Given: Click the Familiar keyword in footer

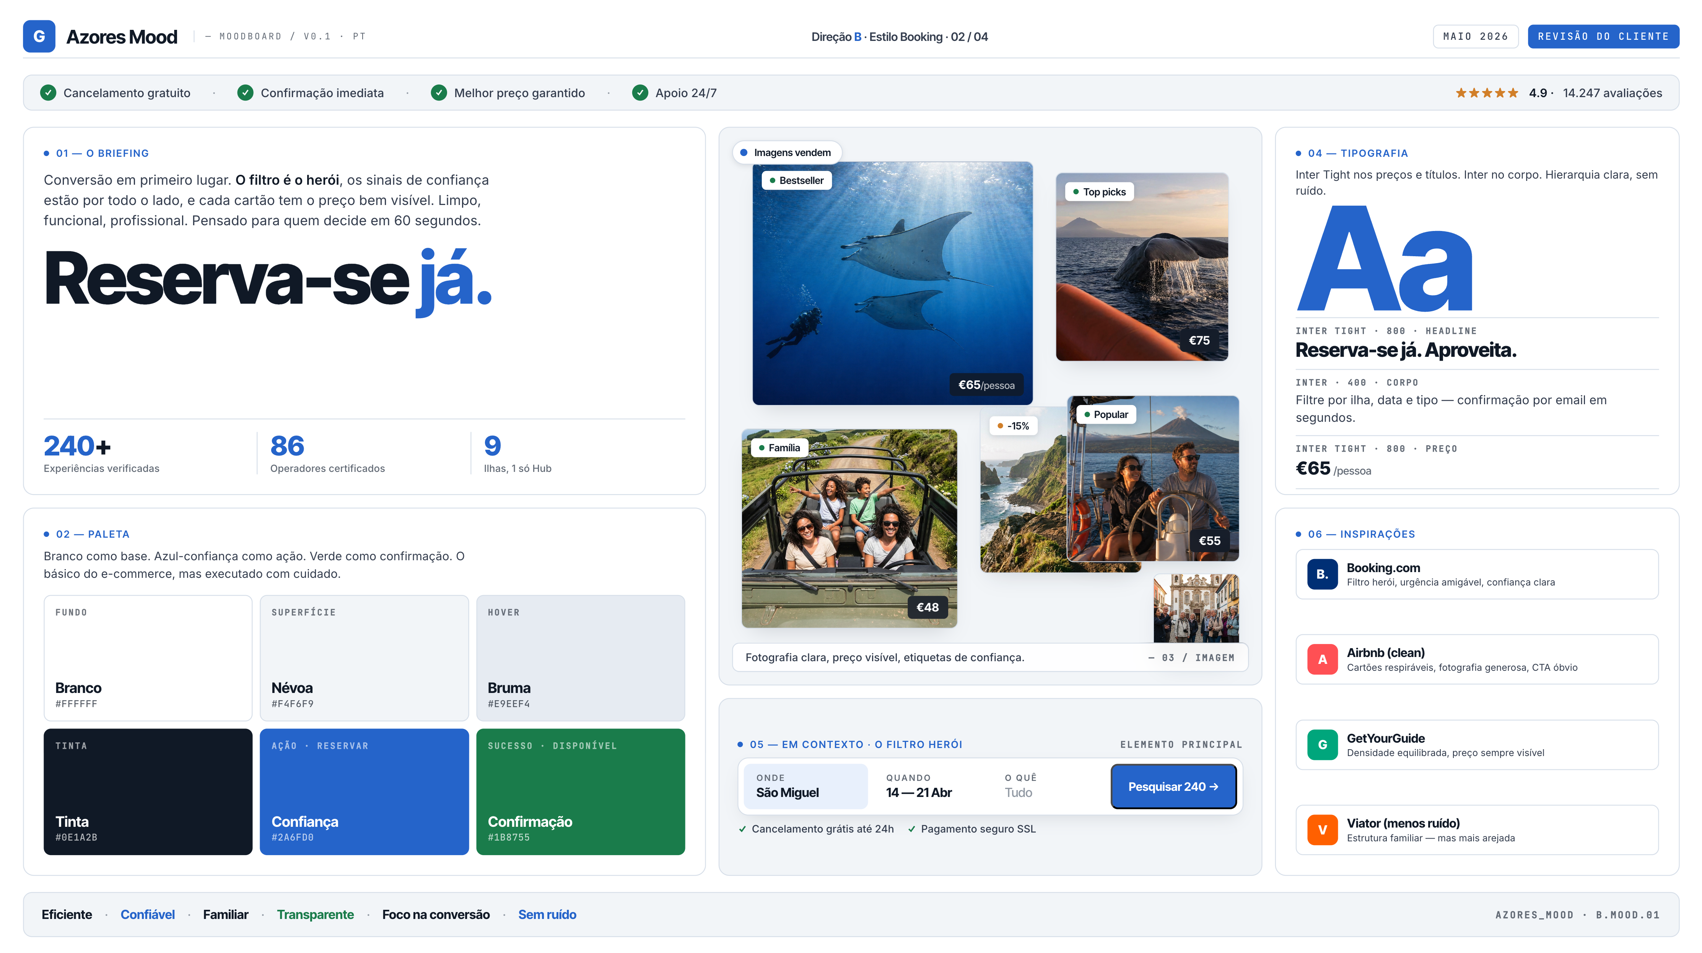Looking at the screenshot, I should click(225, 914).
